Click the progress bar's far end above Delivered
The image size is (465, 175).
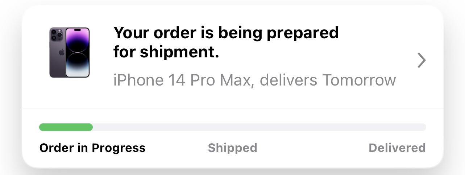pyautogui.click(x=420, y=127)
